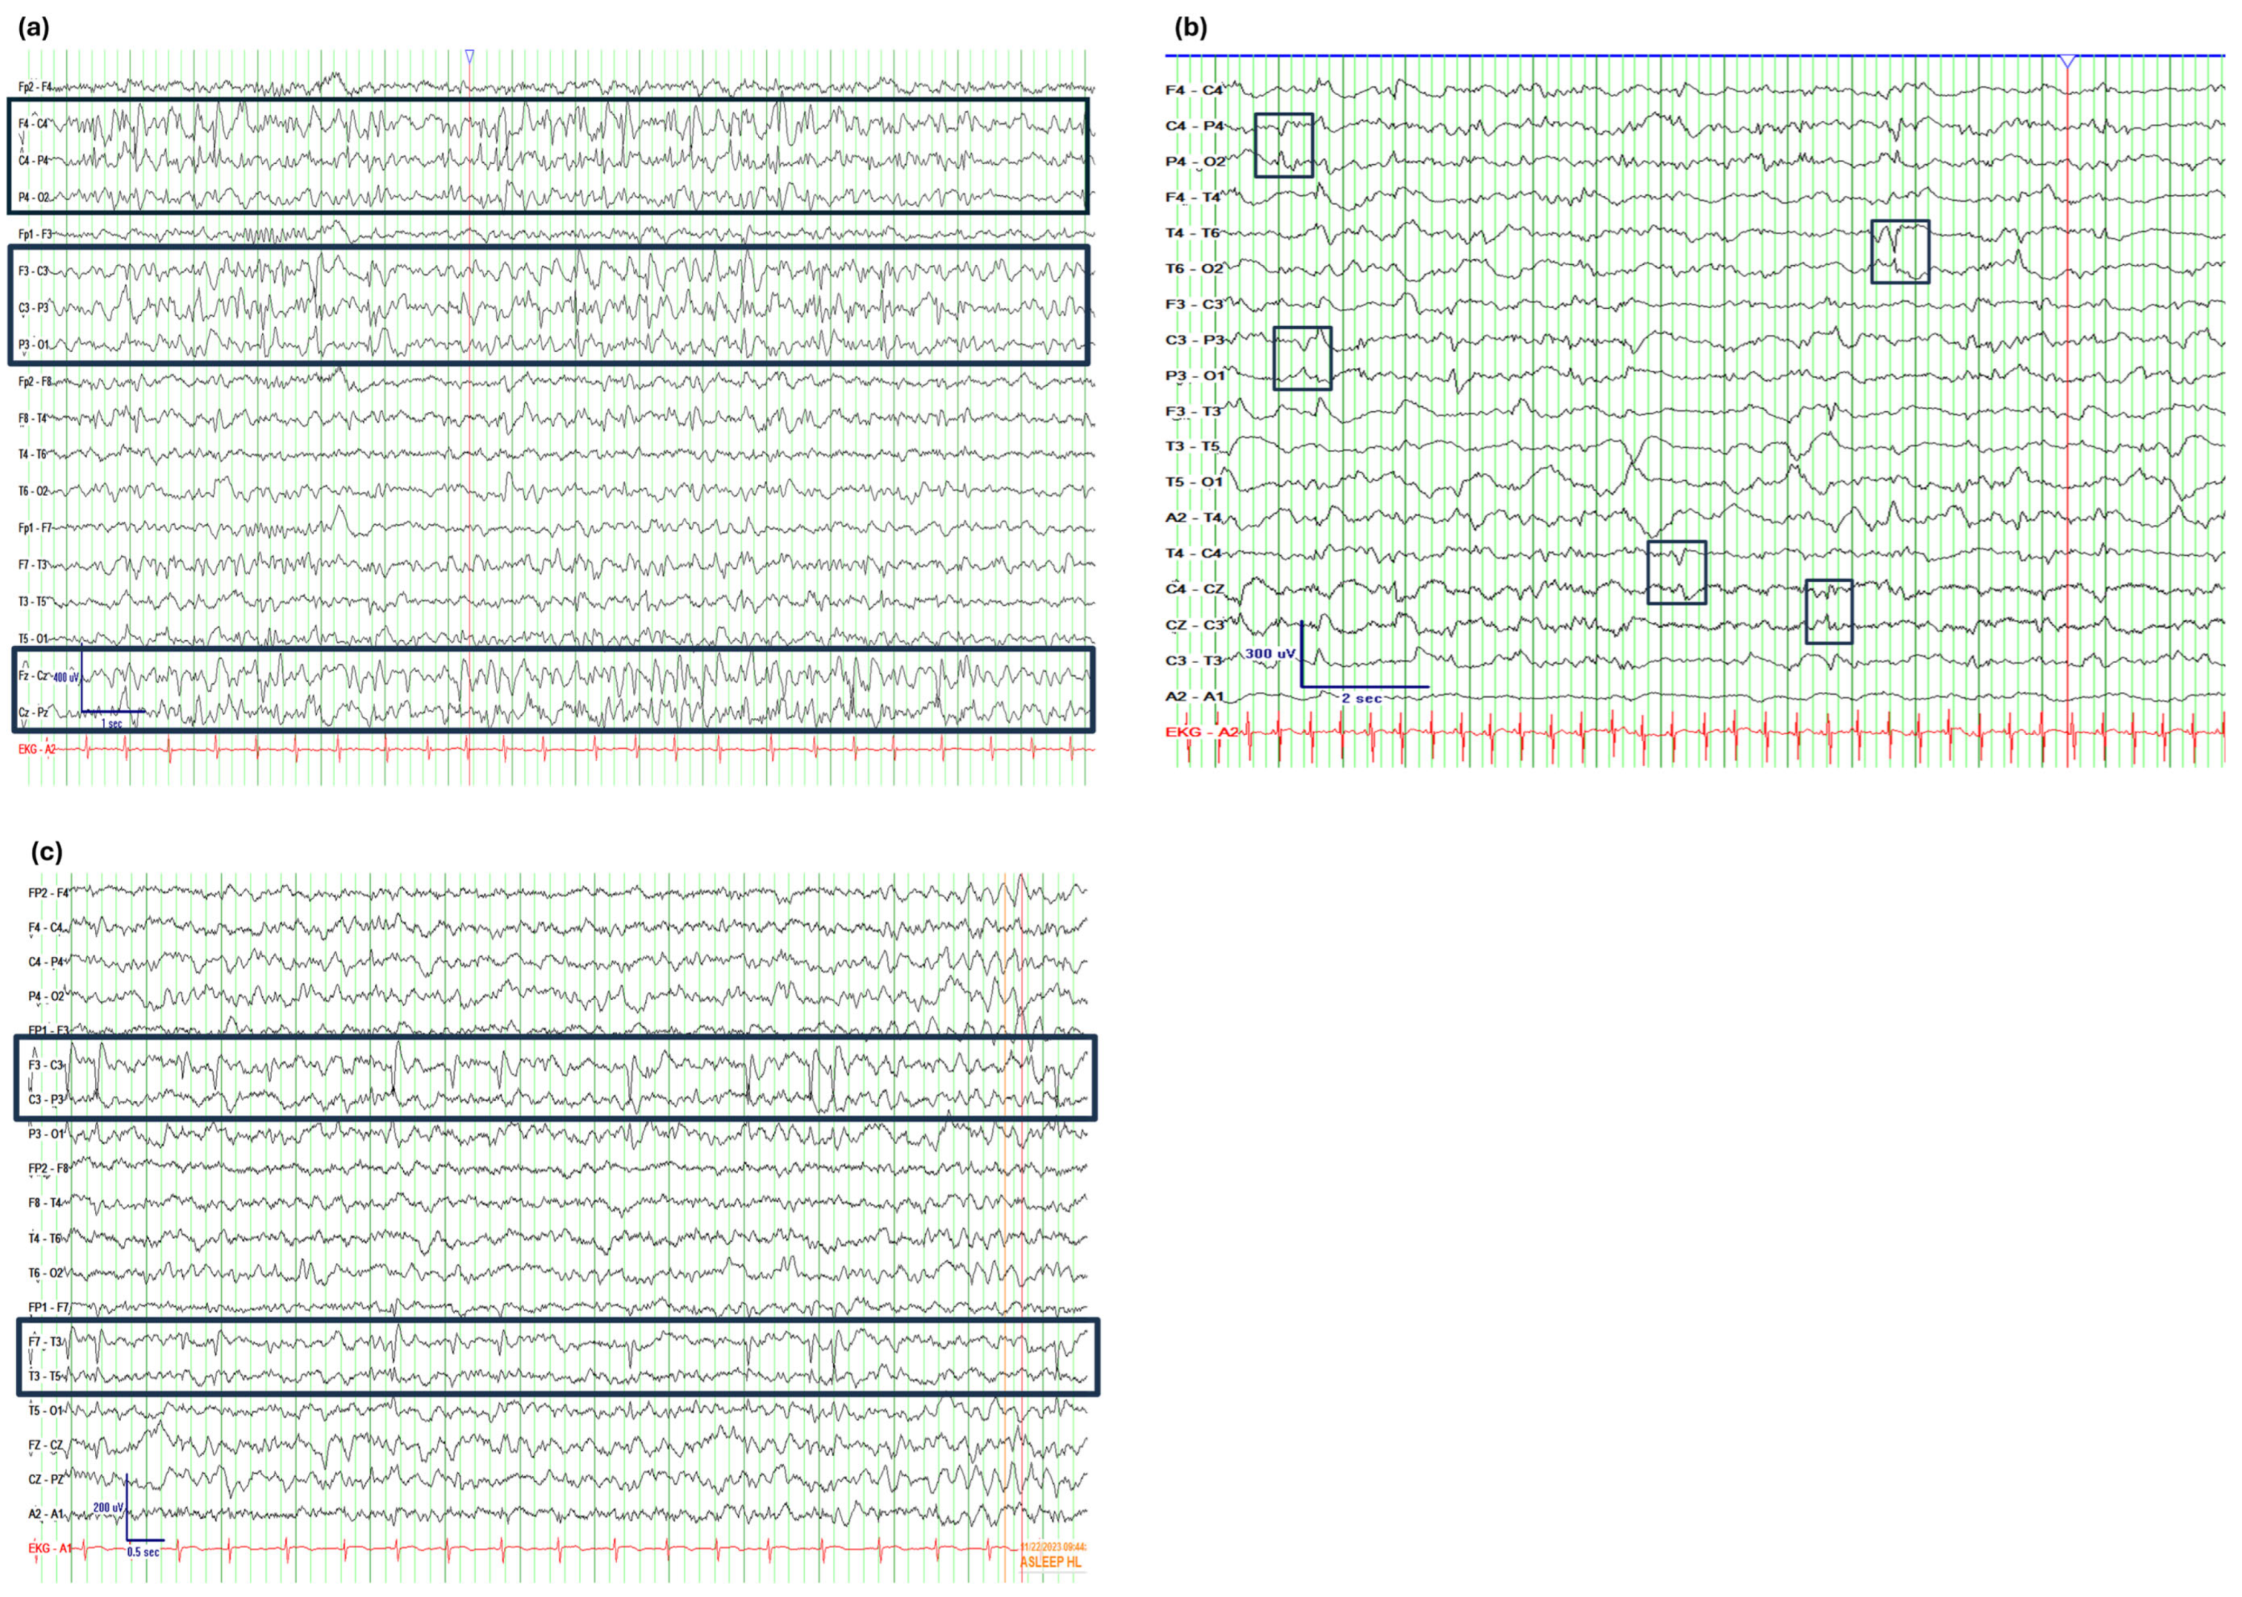This screenshot has width=2242, height=1597.
Task: Click the 2 sec time scale label
Action: (1361, 698)
